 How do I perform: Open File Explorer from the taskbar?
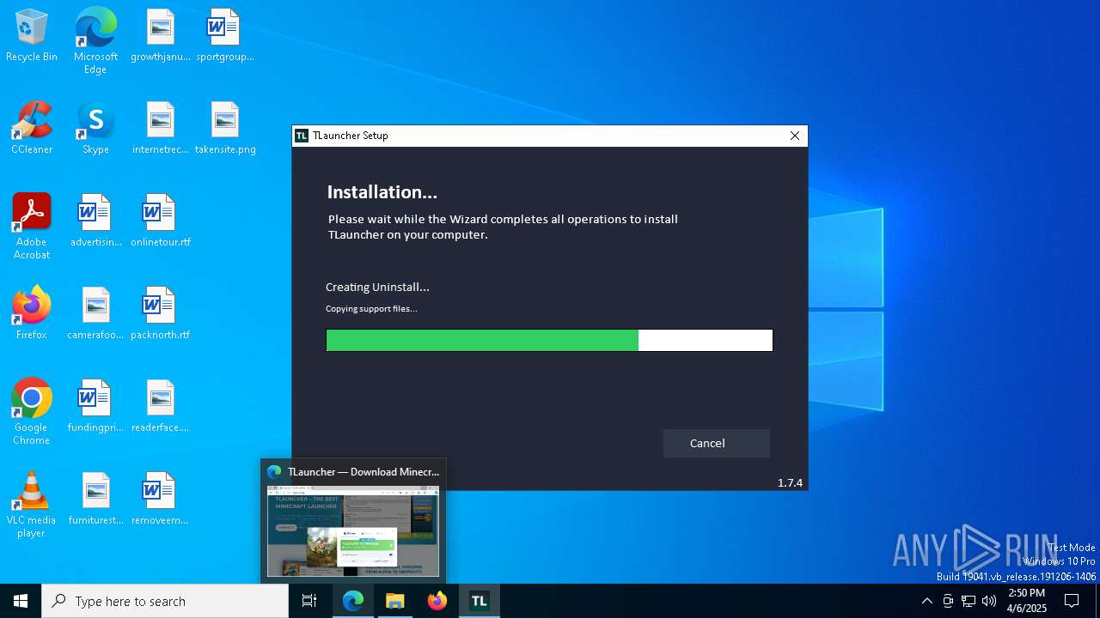coord(395,601)
